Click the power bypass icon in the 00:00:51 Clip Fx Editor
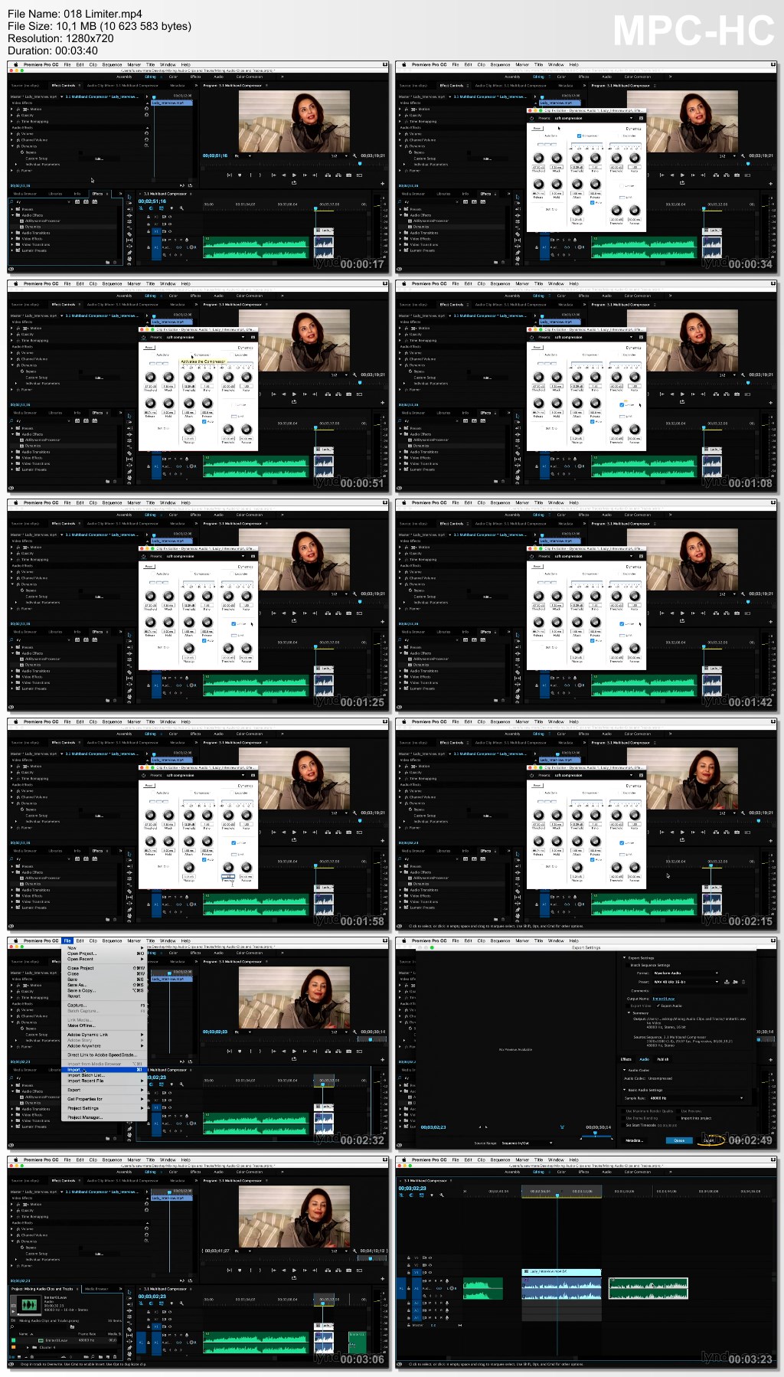 tap(143, 337)
